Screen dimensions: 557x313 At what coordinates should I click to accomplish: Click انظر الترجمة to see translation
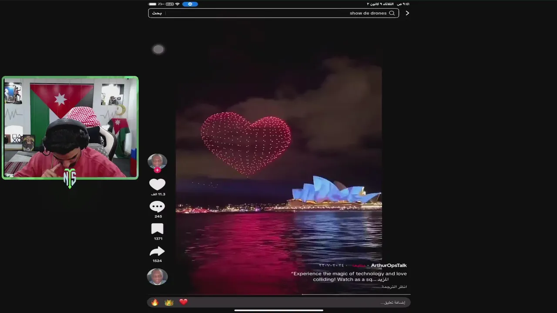[394, 287]
